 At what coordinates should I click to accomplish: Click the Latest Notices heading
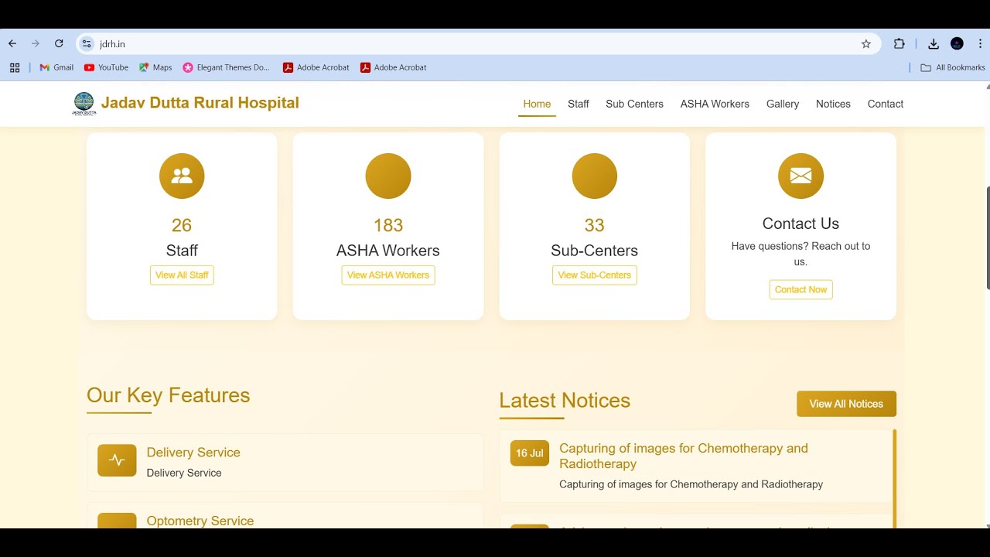[x=565, y=401]
